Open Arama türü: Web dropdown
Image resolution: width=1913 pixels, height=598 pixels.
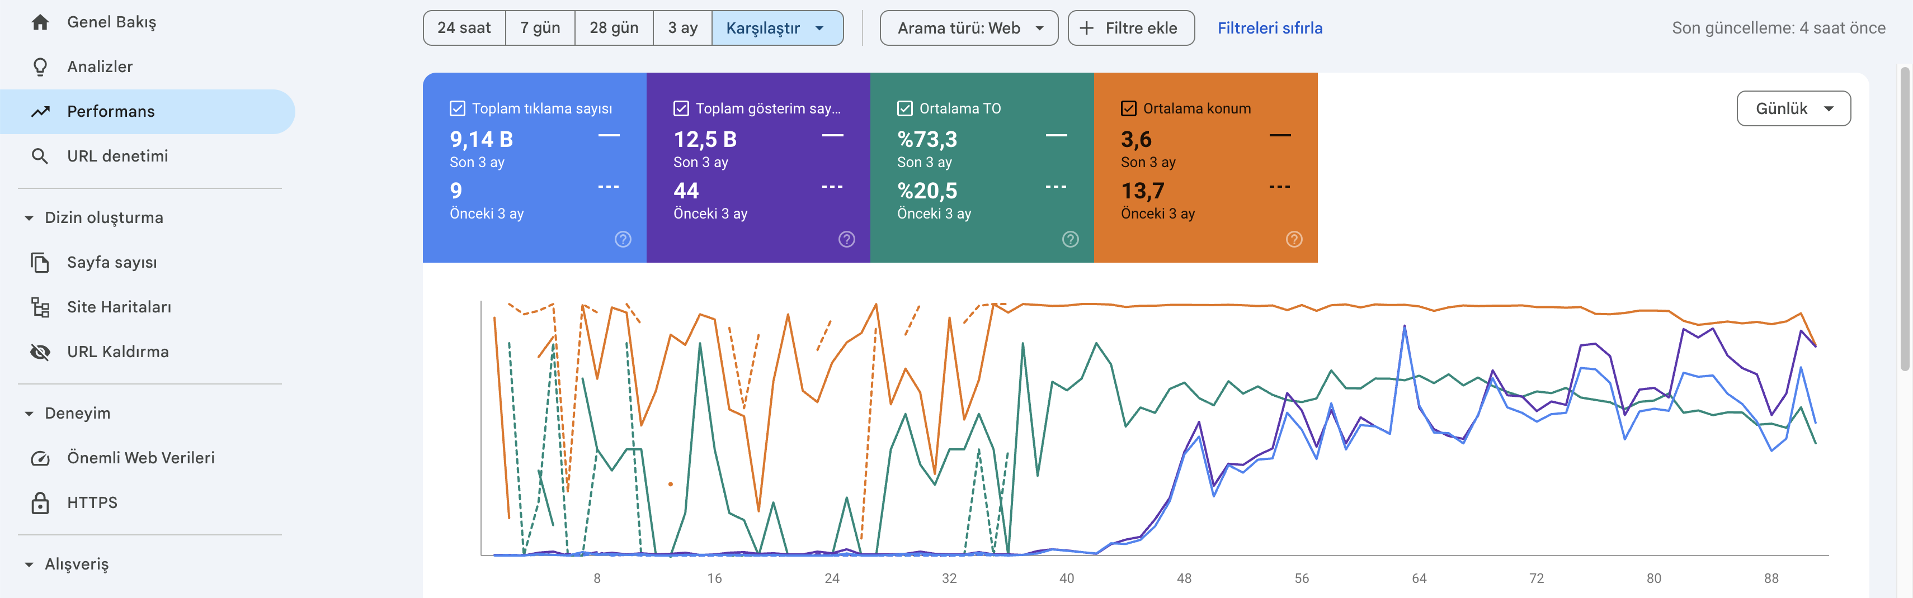968,28
